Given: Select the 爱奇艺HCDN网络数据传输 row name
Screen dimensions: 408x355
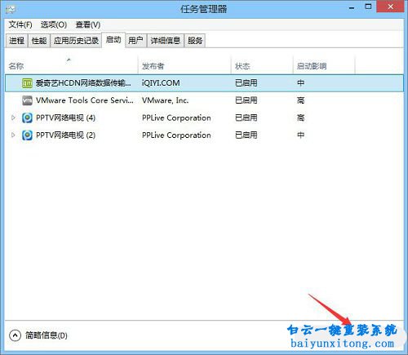Looking at the screenshot, I should coord(83,82).
